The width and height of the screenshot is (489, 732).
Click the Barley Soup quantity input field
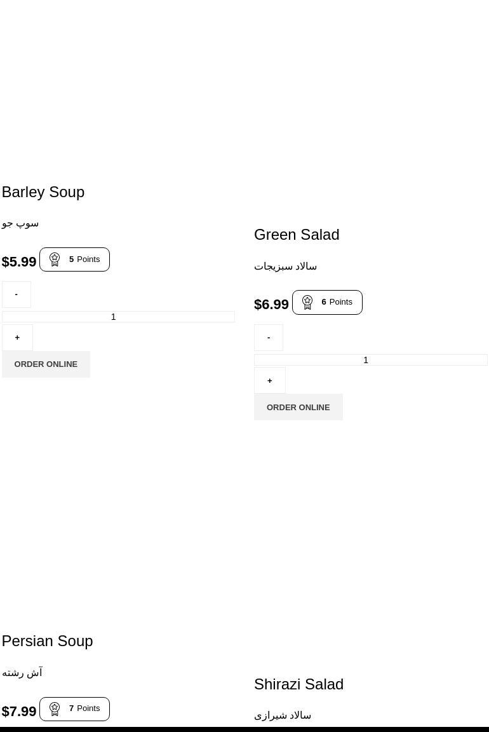[x=118, y=317]
